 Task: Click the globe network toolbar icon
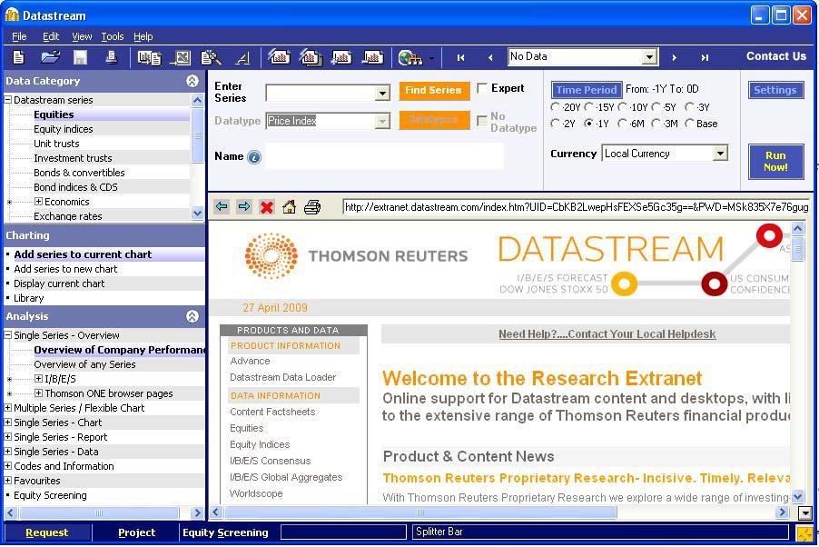(x=410, y=57)
